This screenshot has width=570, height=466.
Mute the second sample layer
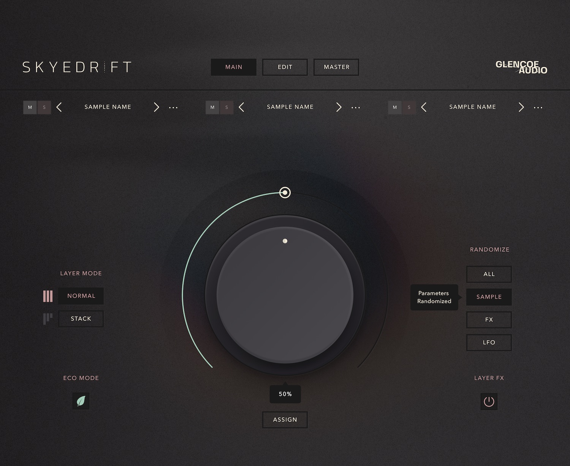(x=212, y=107)
